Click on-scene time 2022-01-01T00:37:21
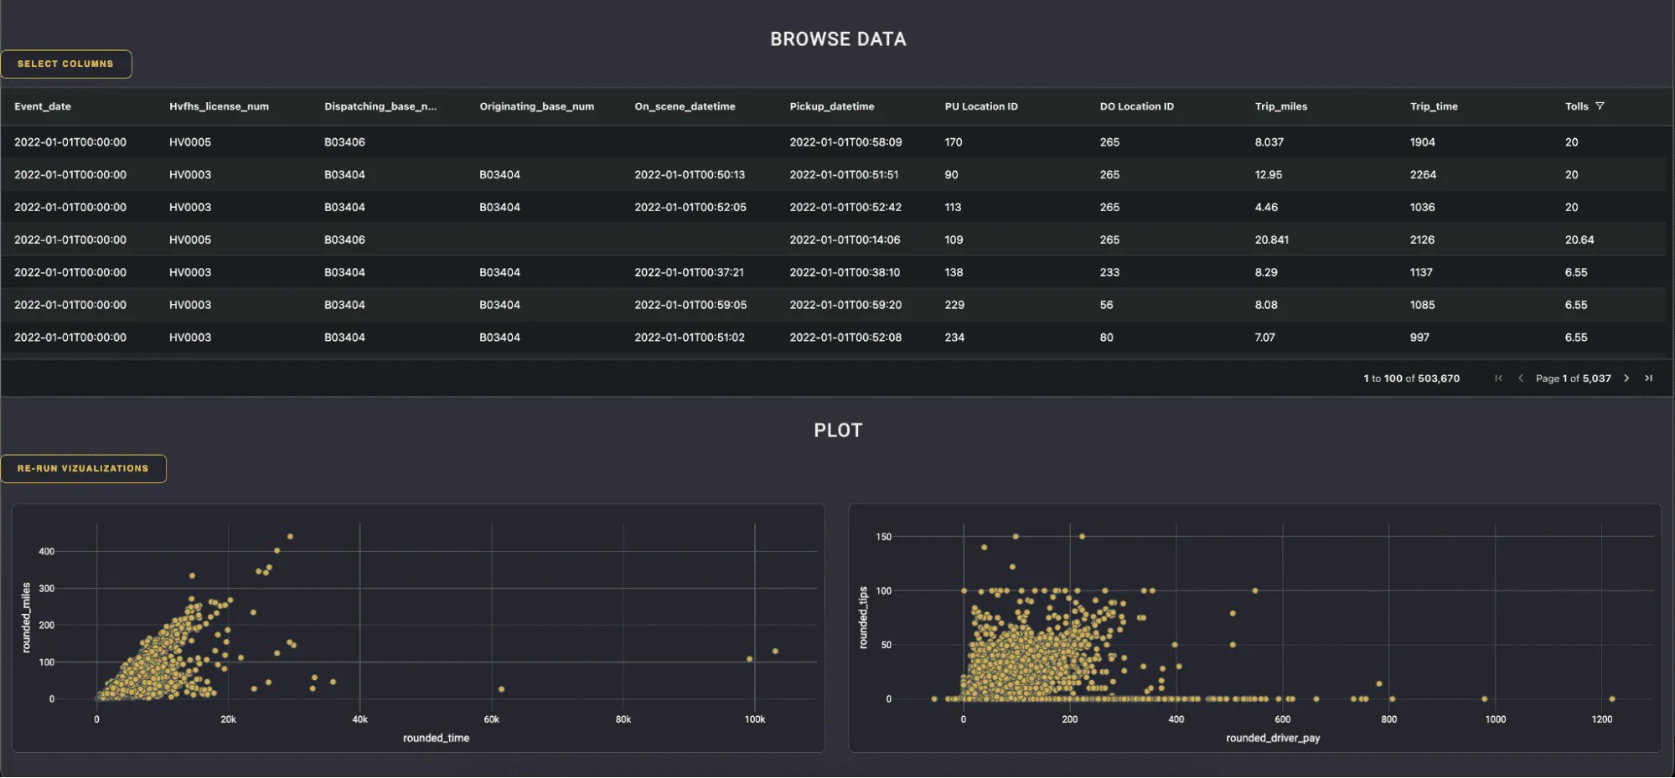The width and height of the screenshot is (1675, 778). coord(689,273)
